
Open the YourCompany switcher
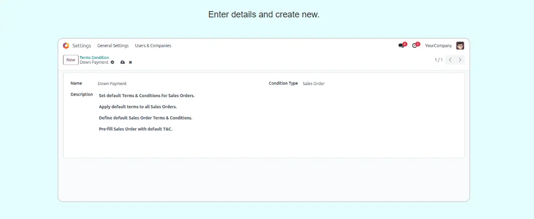[438, 45]
